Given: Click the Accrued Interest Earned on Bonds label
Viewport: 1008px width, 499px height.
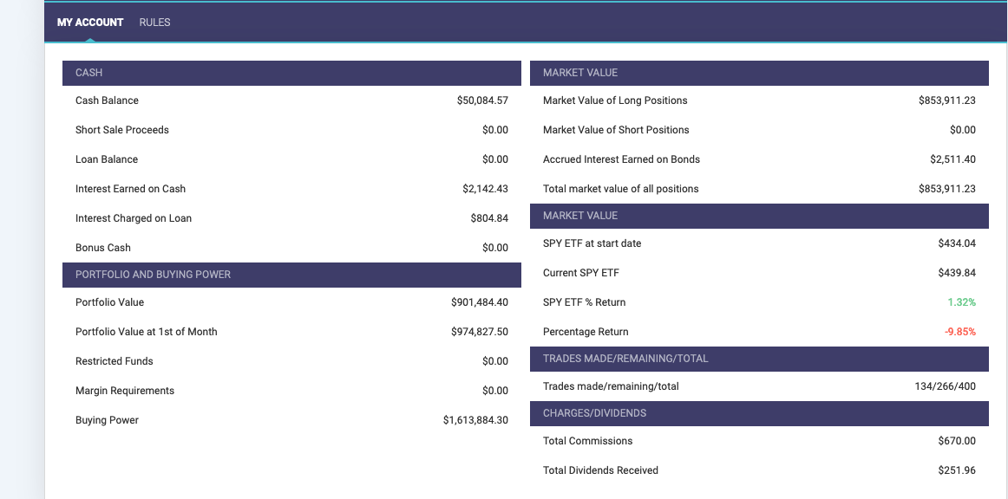Looking at the screenshot, I should pos(621,159).
